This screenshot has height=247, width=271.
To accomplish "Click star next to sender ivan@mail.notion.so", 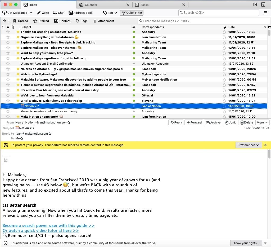I will (x=69, y=122).
